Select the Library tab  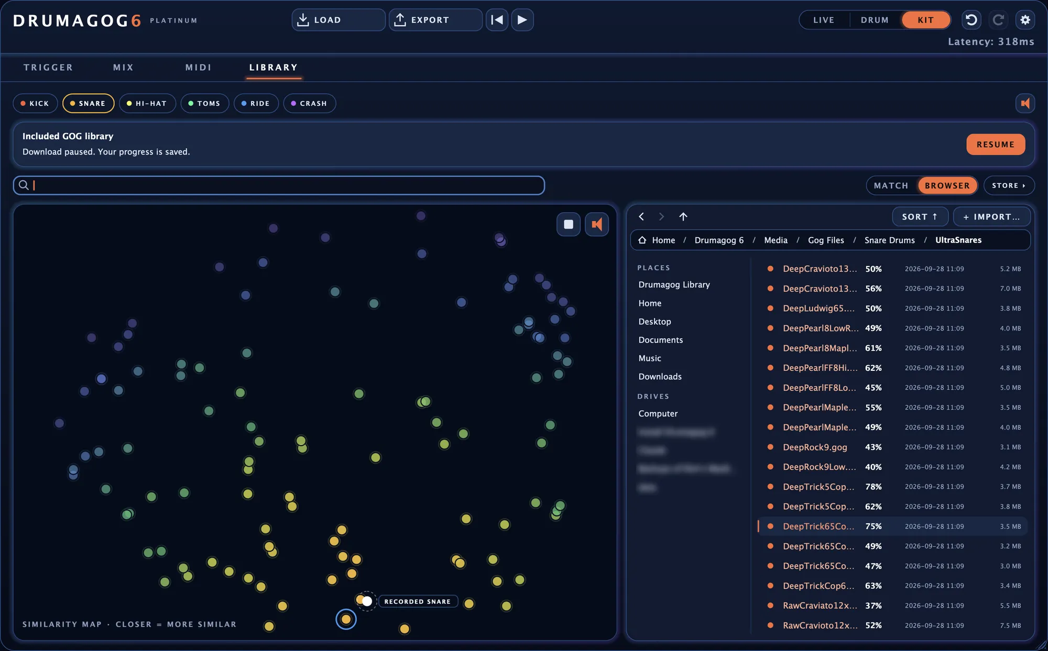point(274,67)
